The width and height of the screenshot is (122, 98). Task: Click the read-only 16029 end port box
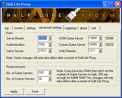(x=110, y=45)
